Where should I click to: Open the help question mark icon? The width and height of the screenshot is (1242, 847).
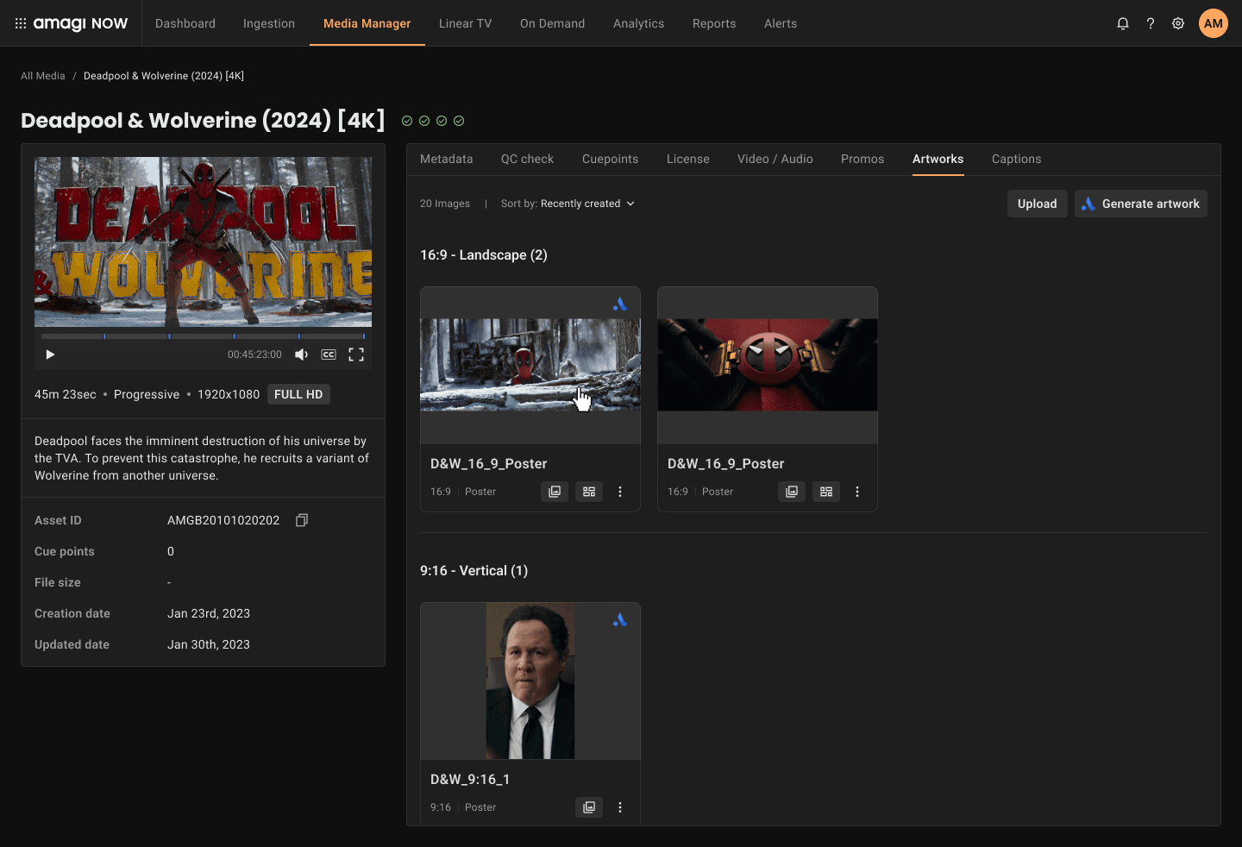[x=1150, y=23]
